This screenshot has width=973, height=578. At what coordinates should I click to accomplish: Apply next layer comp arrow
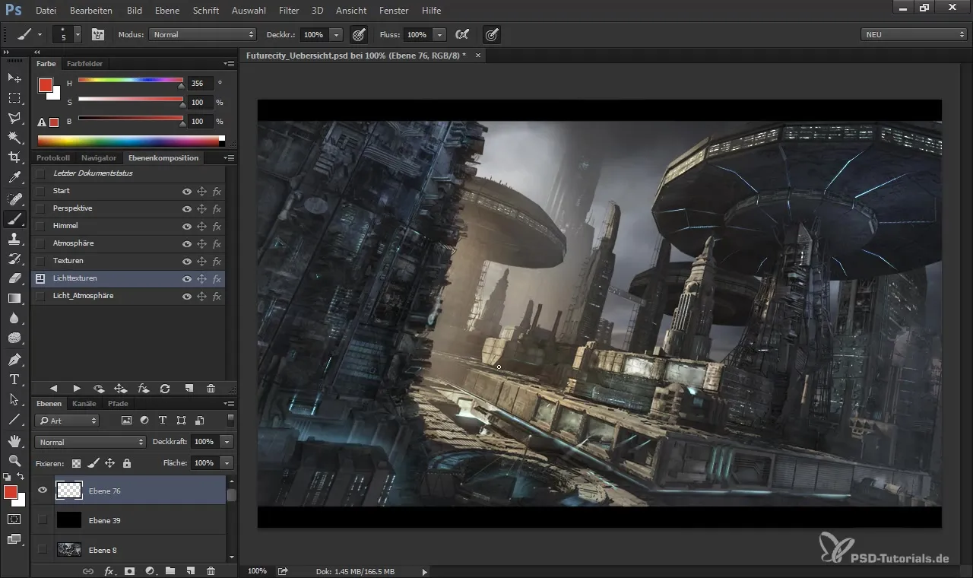coord(77,389)
